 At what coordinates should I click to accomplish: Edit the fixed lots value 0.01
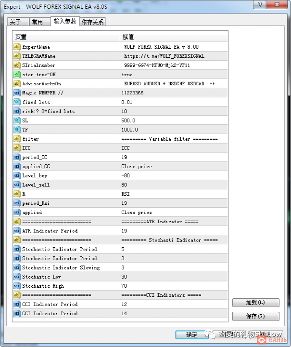click(174, 102)
